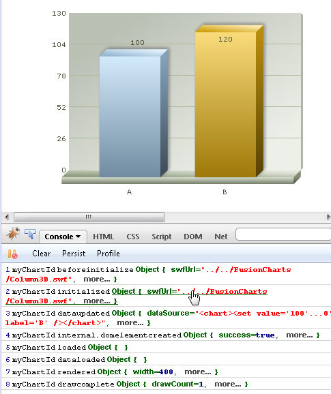The height and width of the screenshot is (394, 331).
Task: Click the Firebug bug icon
Action: point(13,233)
